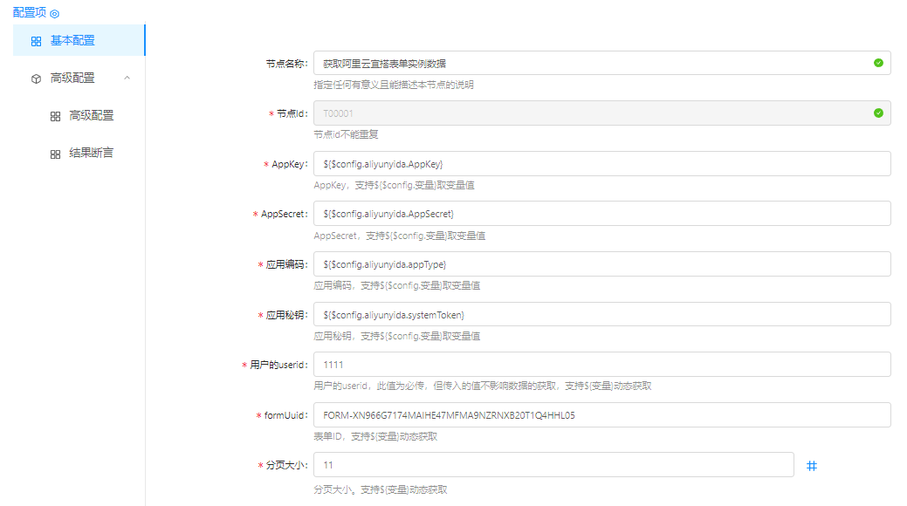This screenshot has width=907, height=506.
Task: Click green check icon in 节点Id field
Action: click(877, 113)
